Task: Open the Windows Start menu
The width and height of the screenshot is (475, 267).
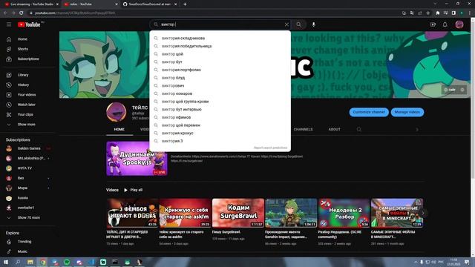Action: (x=6, y=262)
